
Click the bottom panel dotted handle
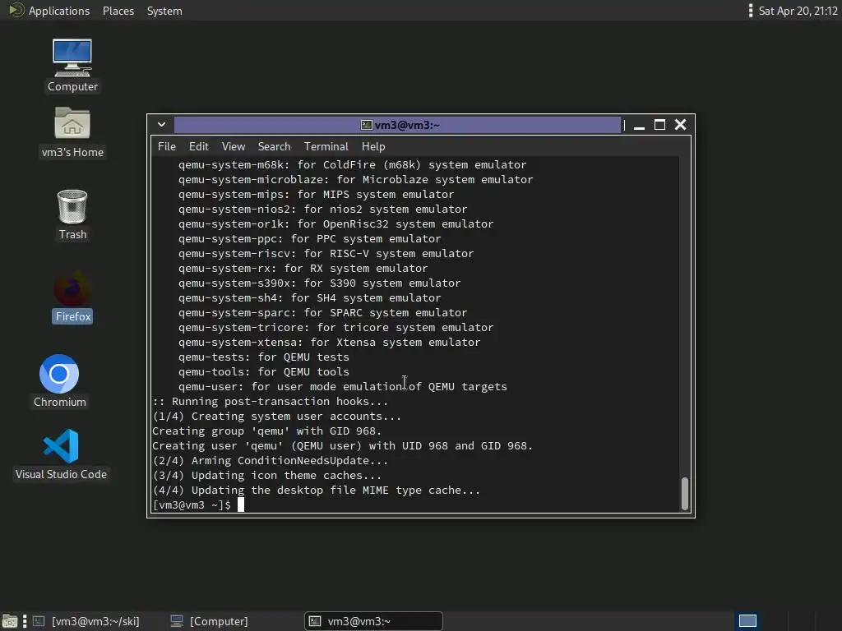(24, 621)
